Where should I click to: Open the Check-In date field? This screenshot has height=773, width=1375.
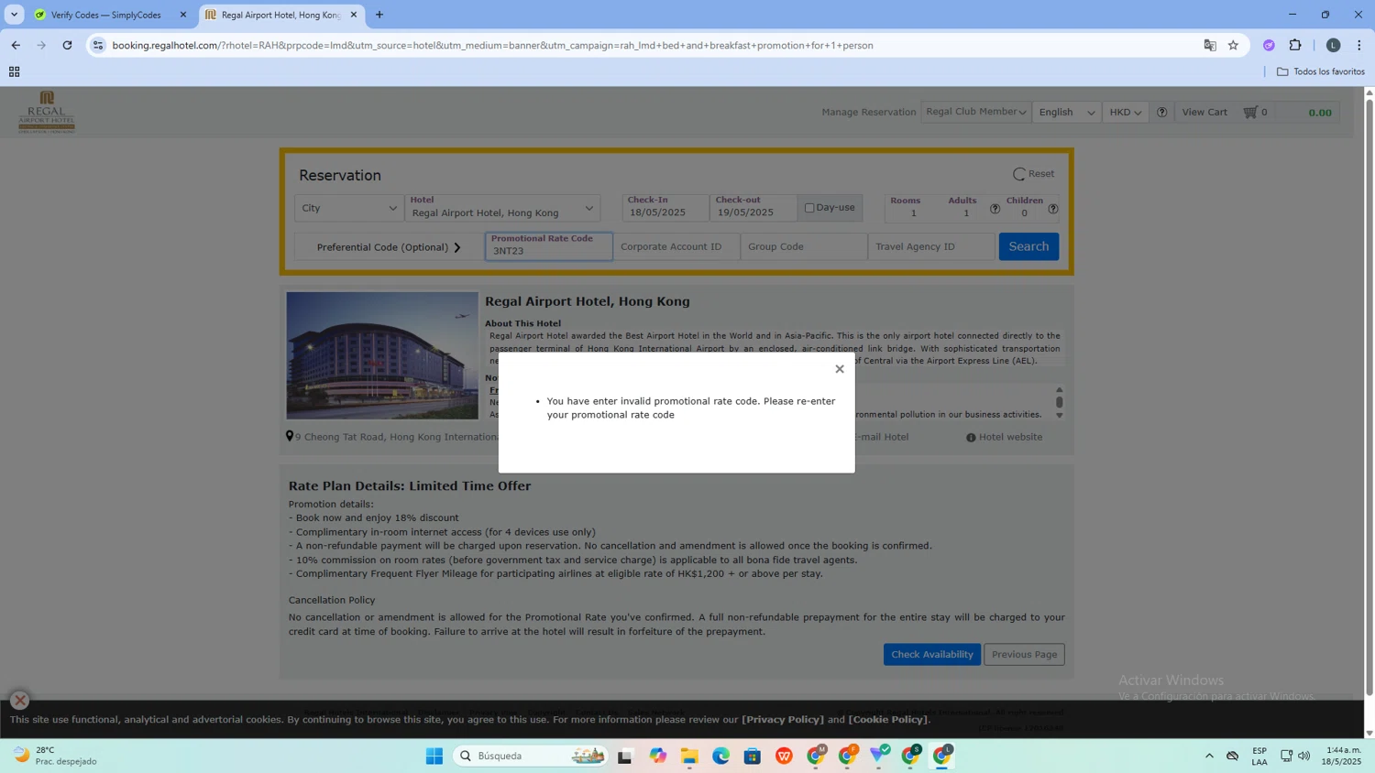point(665,207)
